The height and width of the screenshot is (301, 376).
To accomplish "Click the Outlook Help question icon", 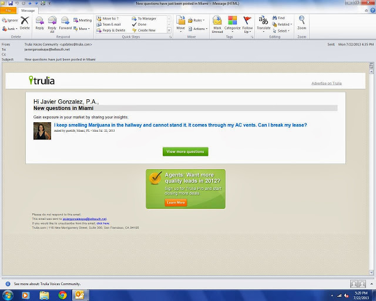I will [373, 11].
